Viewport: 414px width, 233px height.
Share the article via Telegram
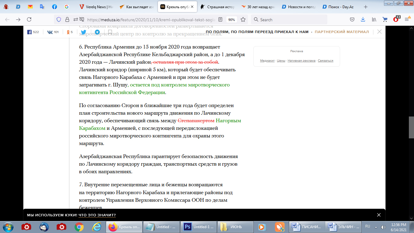pyautogui.click(x=97, y=32)
